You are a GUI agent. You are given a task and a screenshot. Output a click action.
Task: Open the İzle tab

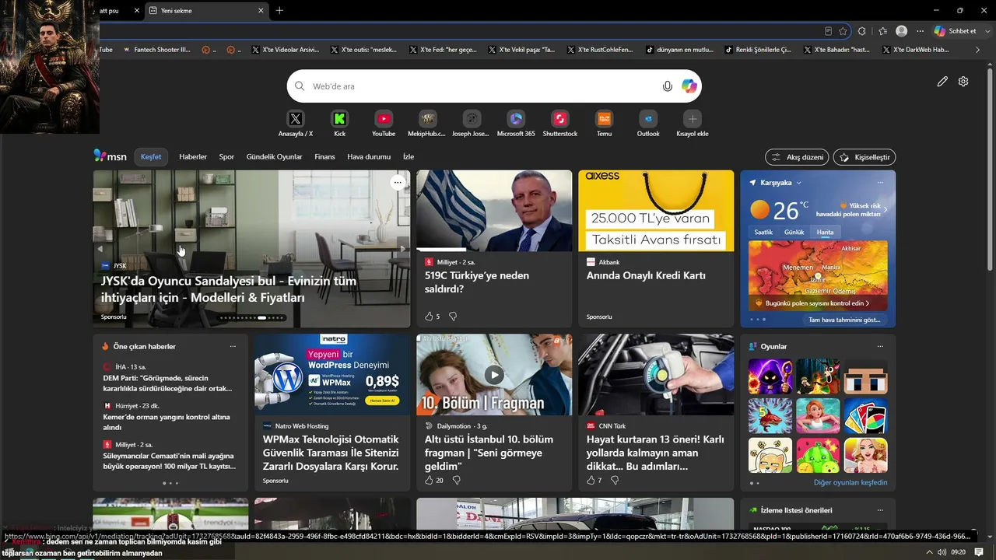(x=409, y=157)
